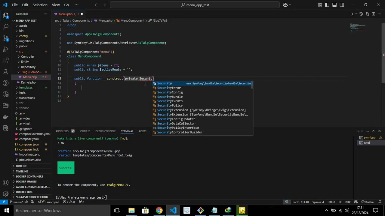This screenshot has width=385, height=216.
Task: Open the View menu
Action: point(56,5)
